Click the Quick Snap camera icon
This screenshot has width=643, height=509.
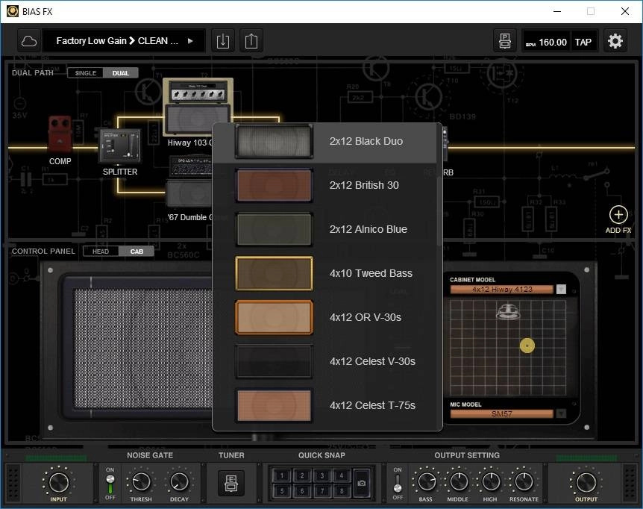361,483
